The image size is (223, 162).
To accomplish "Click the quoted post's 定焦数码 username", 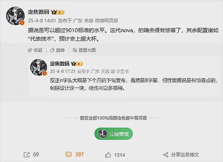I will click(x=59, y=64).
